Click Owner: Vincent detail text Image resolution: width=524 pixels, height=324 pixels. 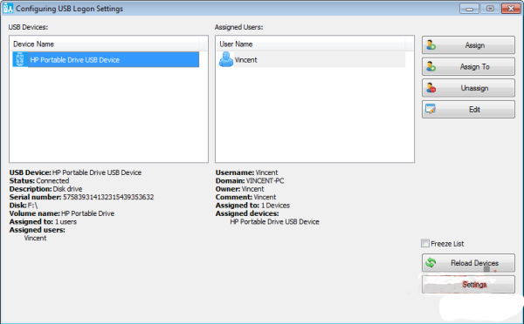(x=239, y=189)
